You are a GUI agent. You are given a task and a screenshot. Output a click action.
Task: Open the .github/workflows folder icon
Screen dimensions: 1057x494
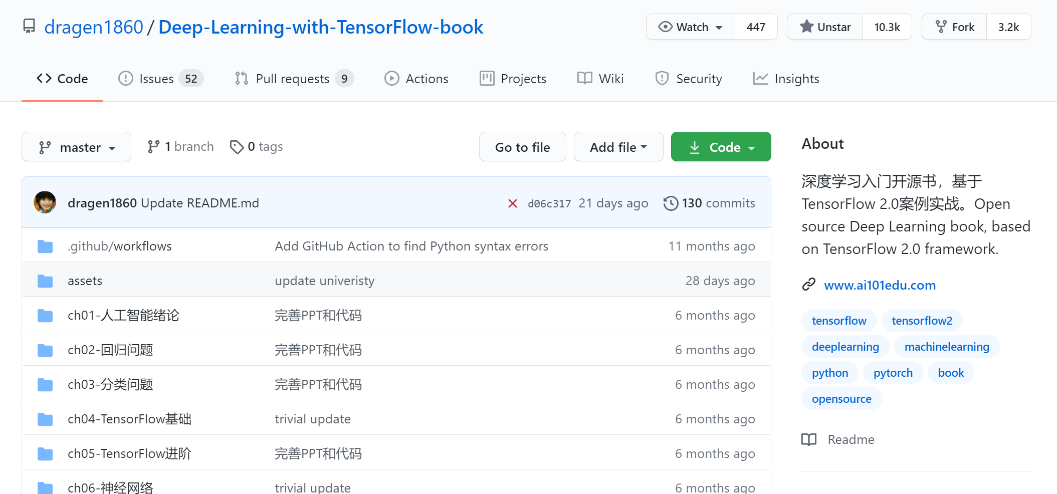point(45,246)
